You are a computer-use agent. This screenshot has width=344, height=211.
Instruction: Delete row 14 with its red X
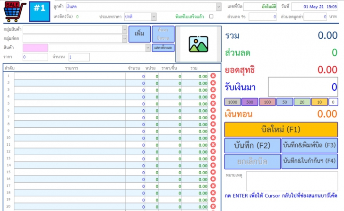tap(213, 165)
